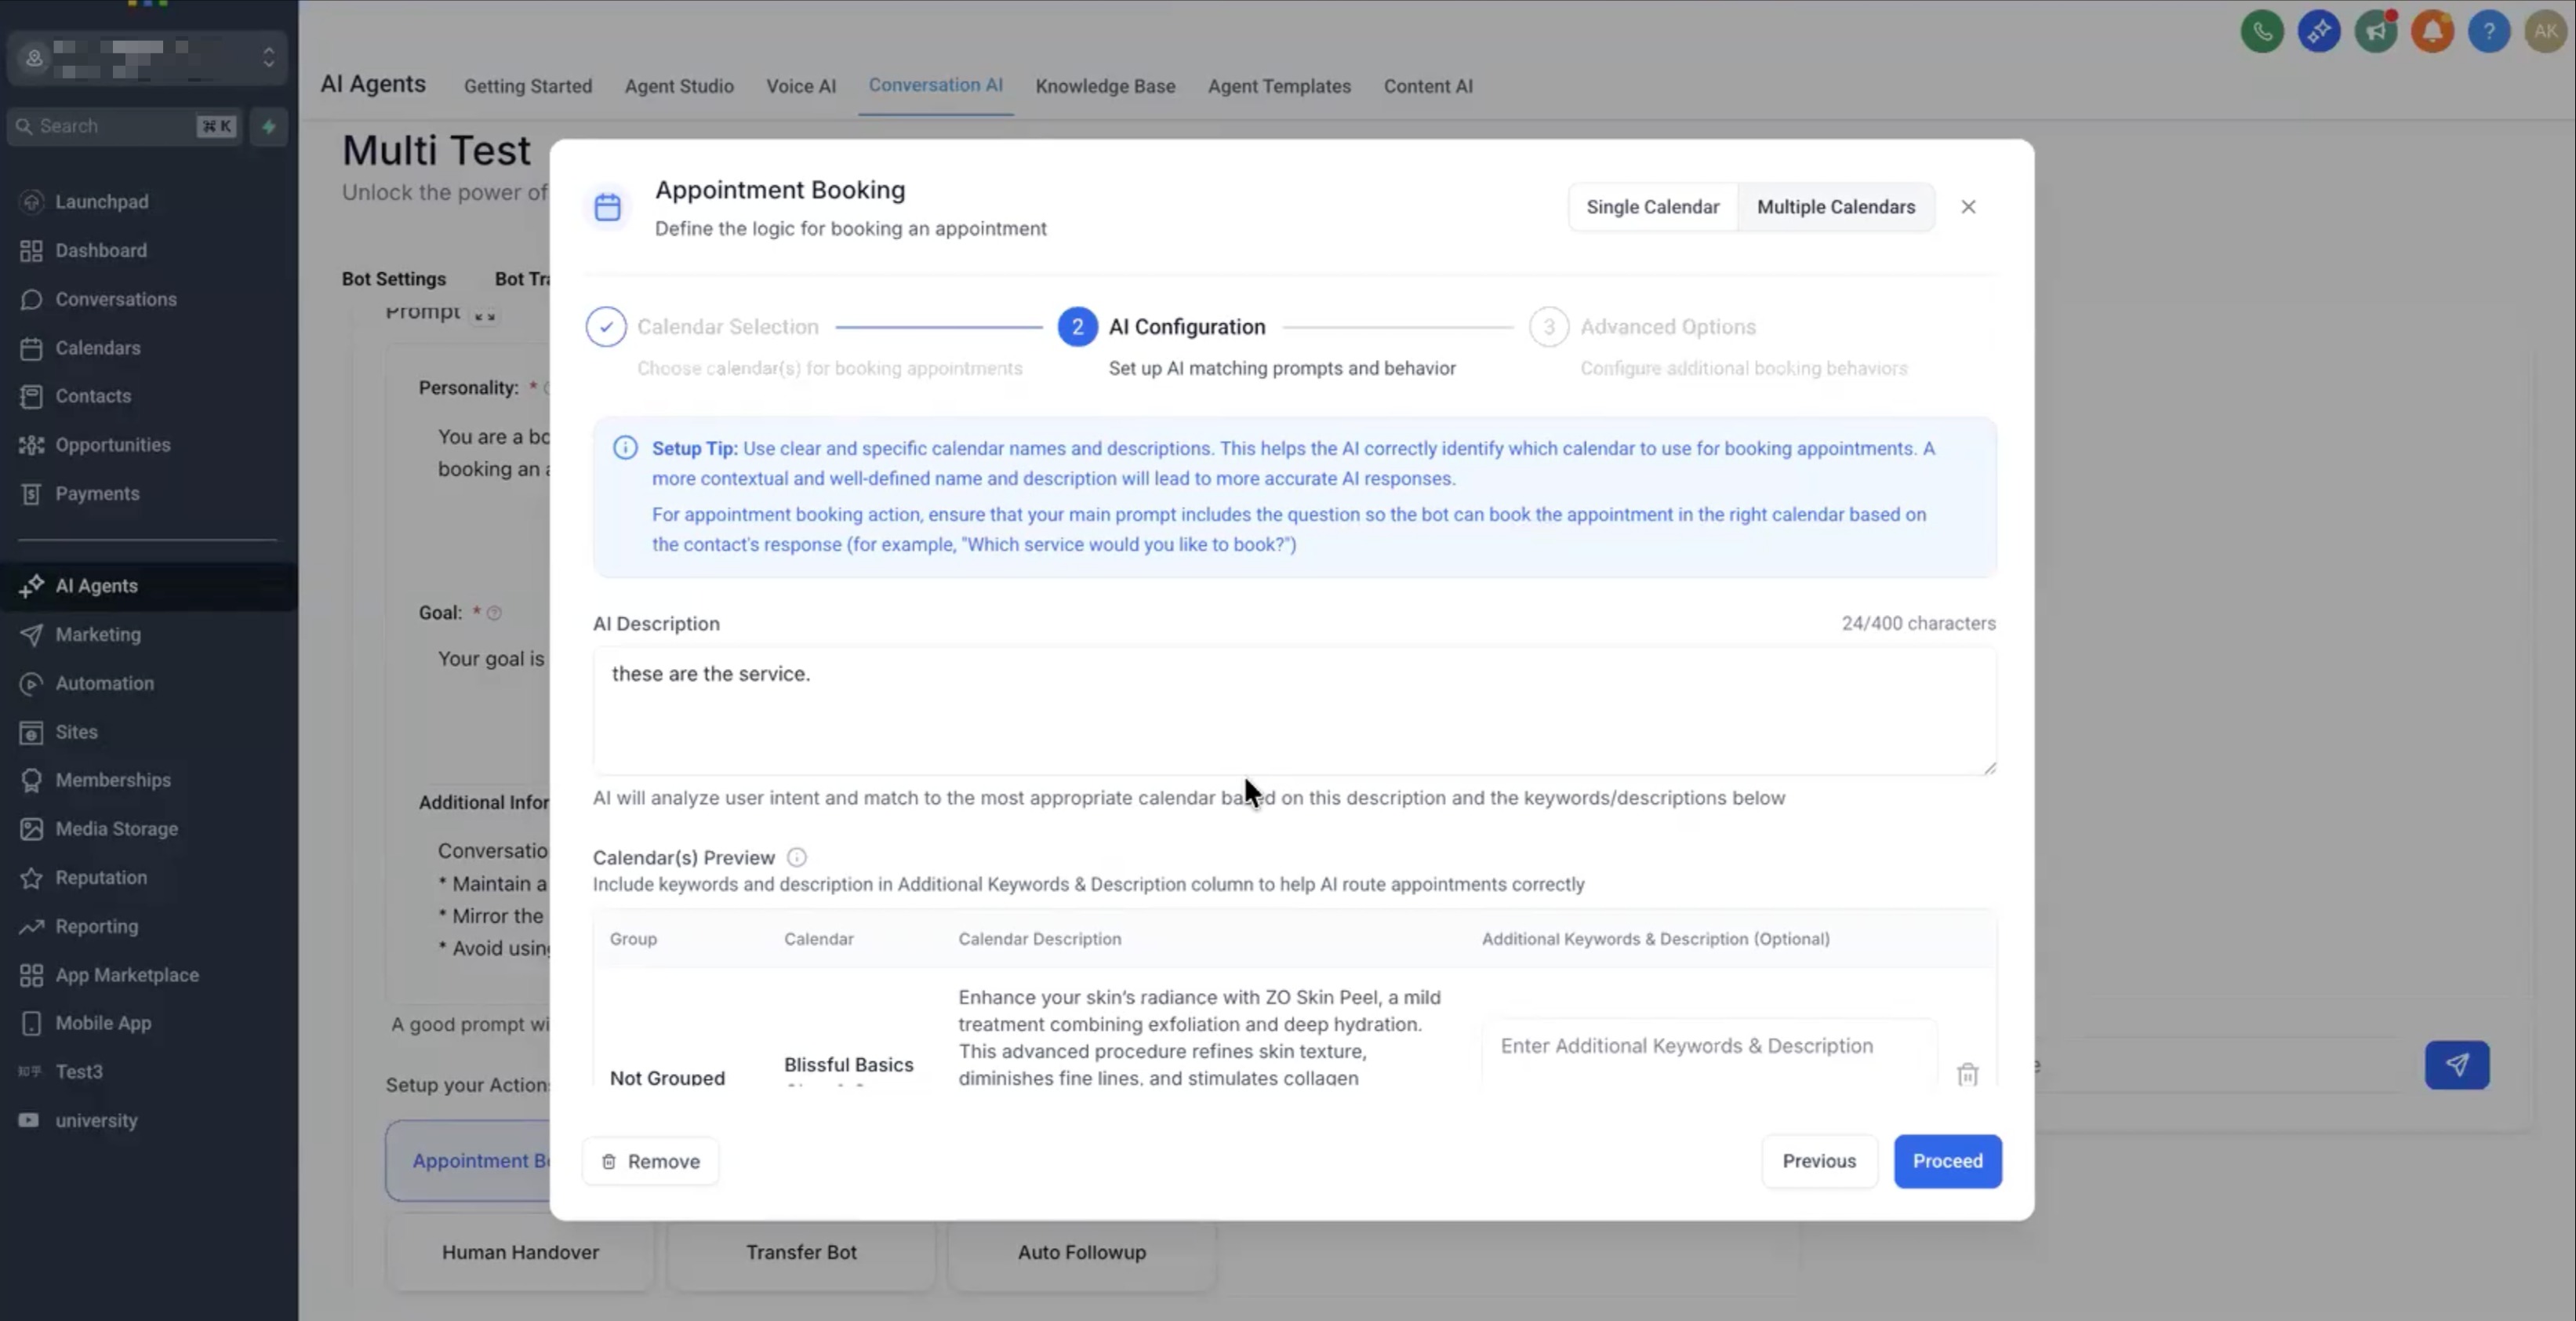Screen dimensions: 2576x1321
Task: Open the Knowledge Base tab
Action: click(x=1104, y=86)
